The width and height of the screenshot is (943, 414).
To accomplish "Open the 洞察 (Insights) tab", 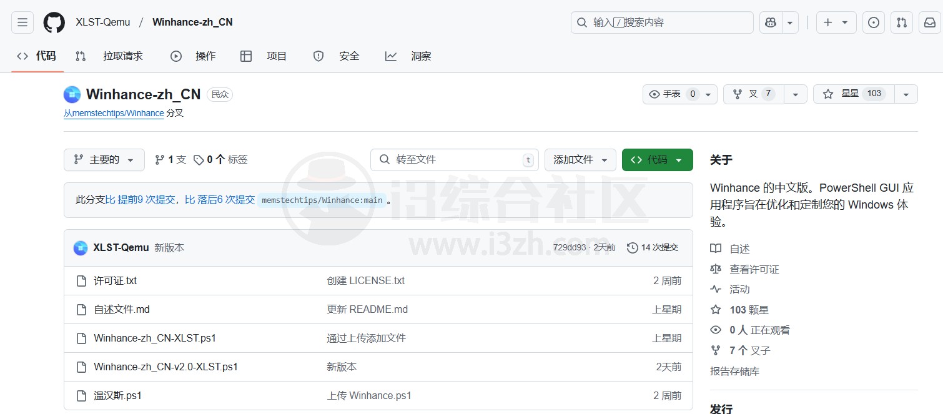I will point(421,56).
